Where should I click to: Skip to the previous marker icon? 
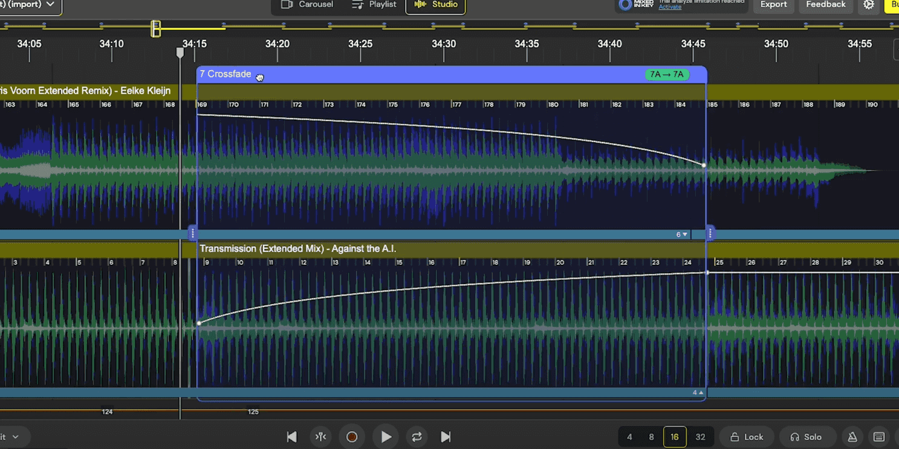pyautogui.click(x=291, y=436)
